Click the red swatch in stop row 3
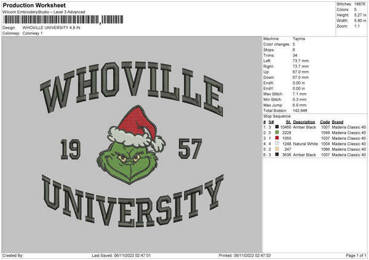This screenshot has height=260, width=369. click(277, 138)
